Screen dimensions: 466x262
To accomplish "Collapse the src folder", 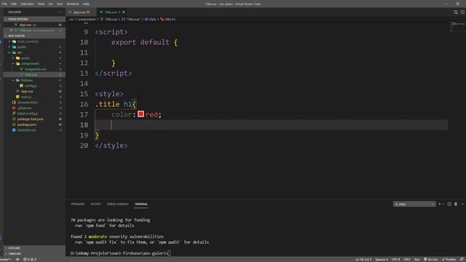I will click(34, 52).
